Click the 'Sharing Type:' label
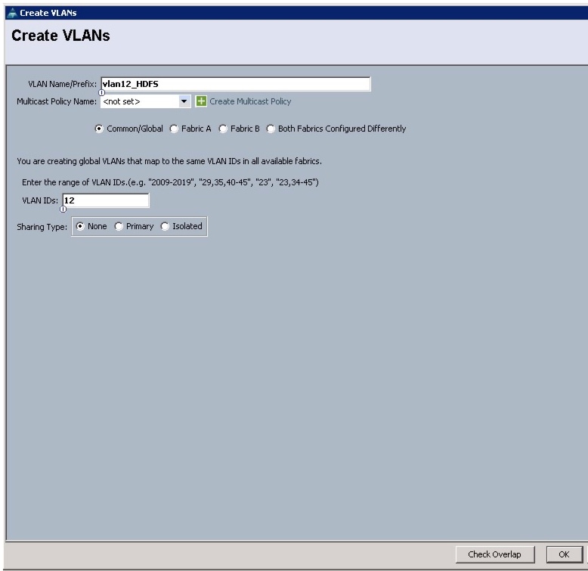588x571 pixels. pyautogui.click(x=42, y=227)
